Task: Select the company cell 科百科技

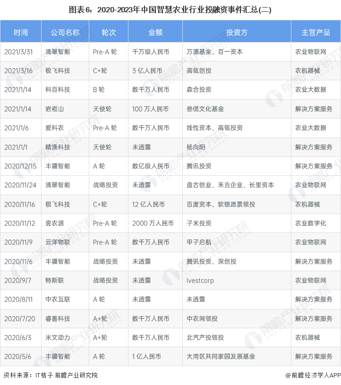Action: (58, 90)
